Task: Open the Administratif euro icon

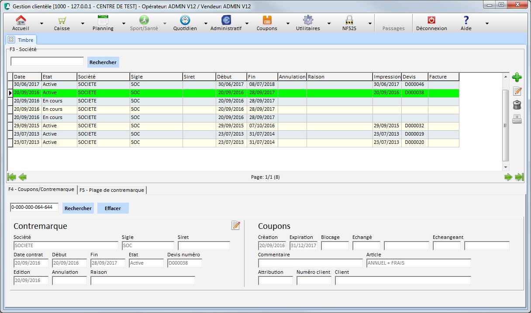Action: click(226, 20)
